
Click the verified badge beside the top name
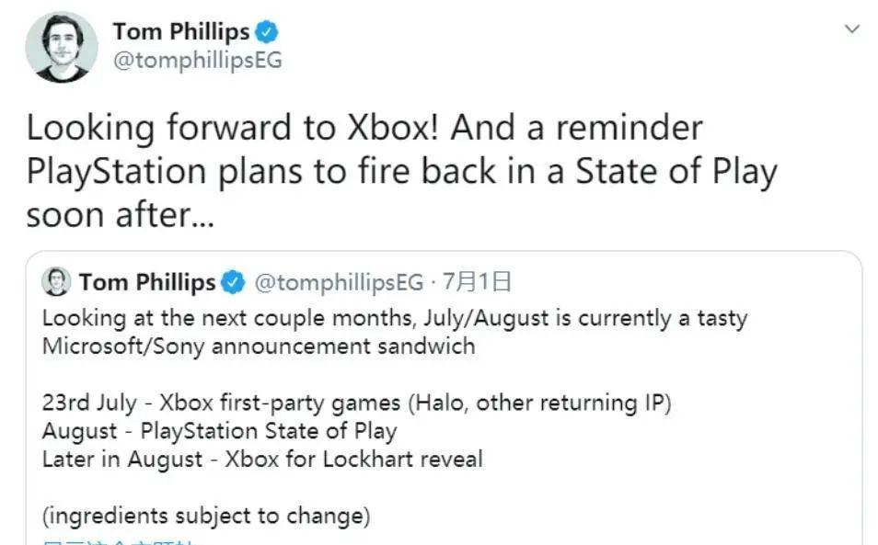tap(267, 32)
